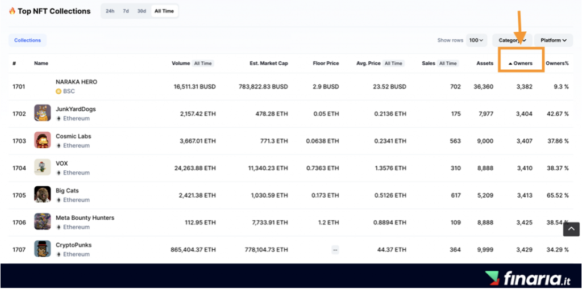The image size is (582, 289).
Task: Click the 0.7363 ETH floor price cell
Action: pyautogui.click(x=323, y=168)
